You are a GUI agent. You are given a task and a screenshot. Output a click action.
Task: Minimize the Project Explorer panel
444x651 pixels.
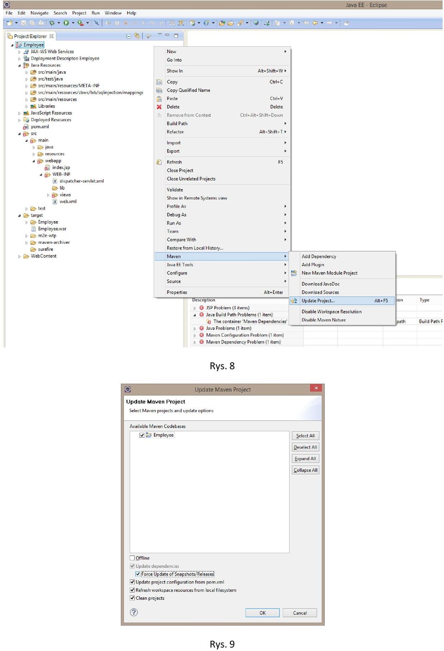click(167, 35)
